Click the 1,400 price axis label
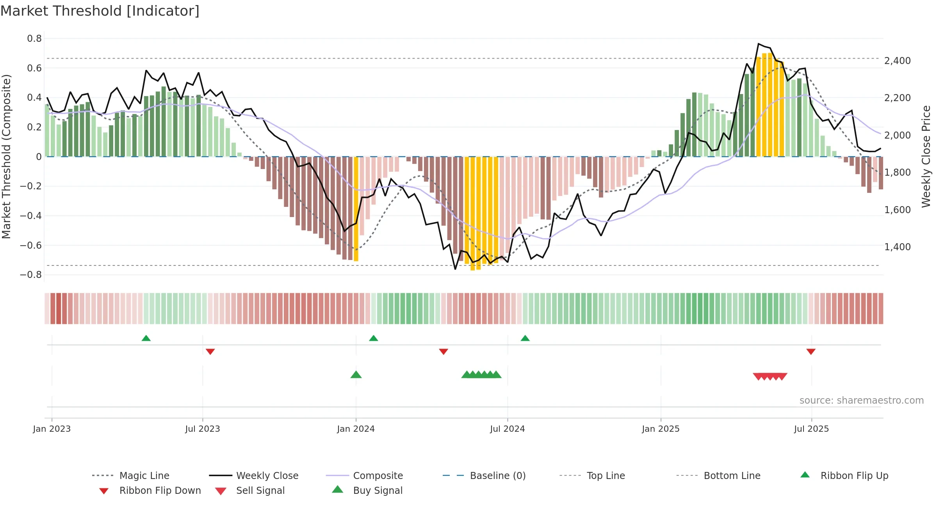 point(898,247)
